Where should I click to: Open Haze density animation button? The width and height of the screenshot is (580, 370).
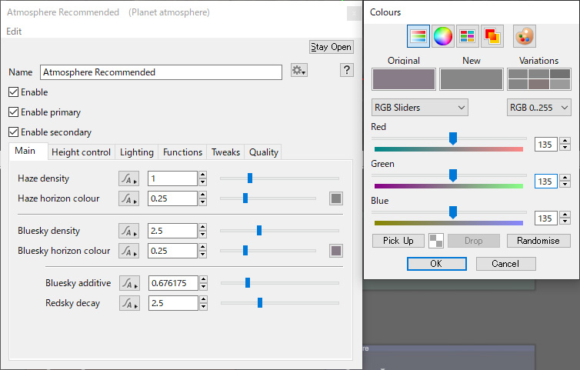tap(128, 178)
